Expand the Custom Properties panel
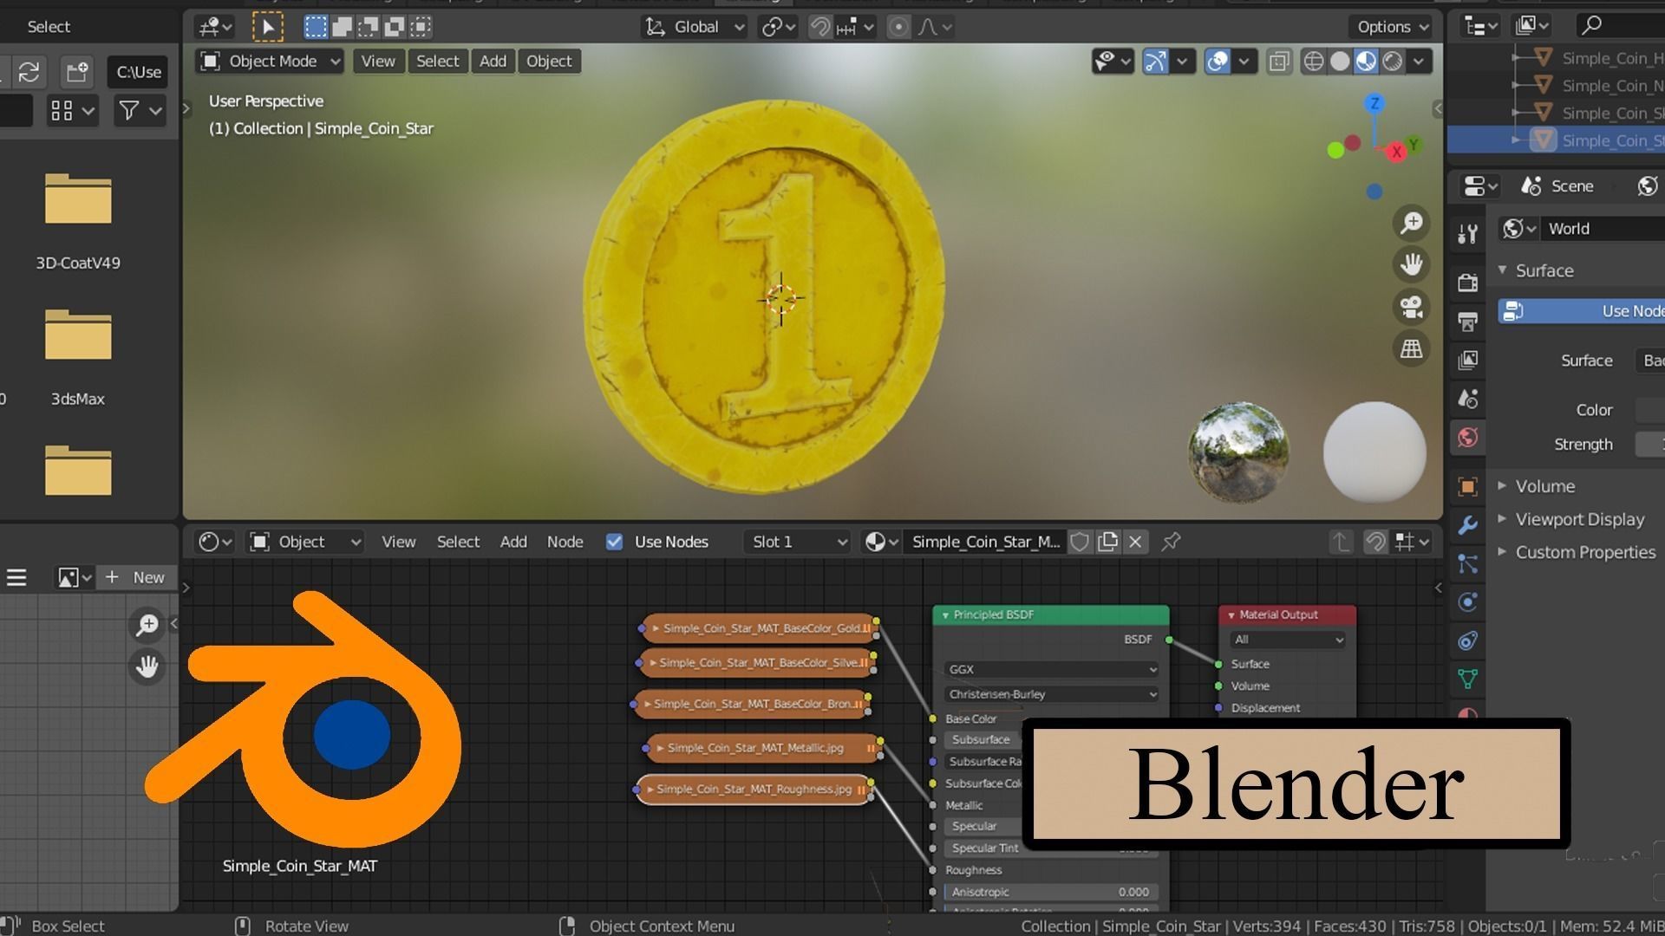The width and height of the screenshot is (1665, 936). pos(1585,552)
